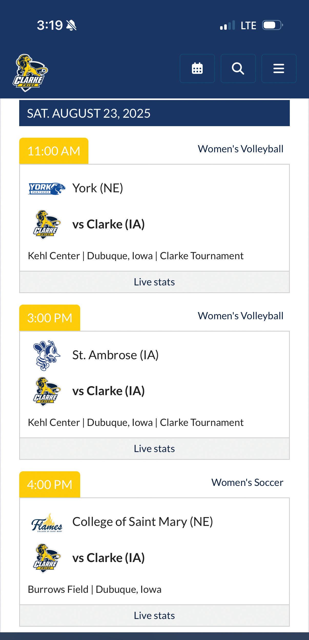309x640 pixels.
Task: Tap the search magnifier icon
Action: [x=238, y=68]
